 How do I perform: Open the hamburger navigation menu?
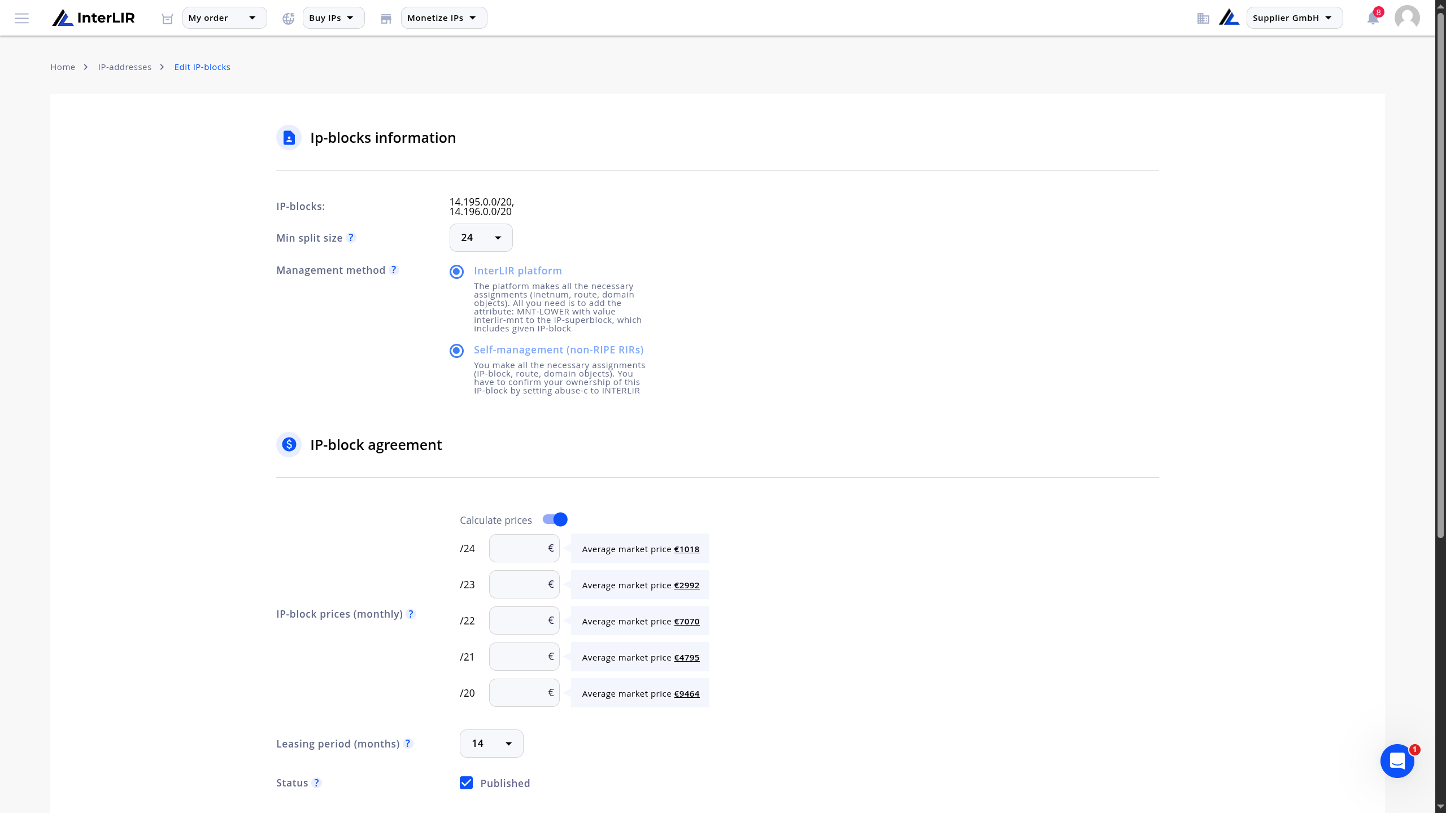click(21, 18)
